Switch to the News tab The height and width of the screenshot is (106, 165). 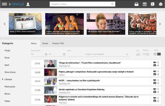[34, 44]
